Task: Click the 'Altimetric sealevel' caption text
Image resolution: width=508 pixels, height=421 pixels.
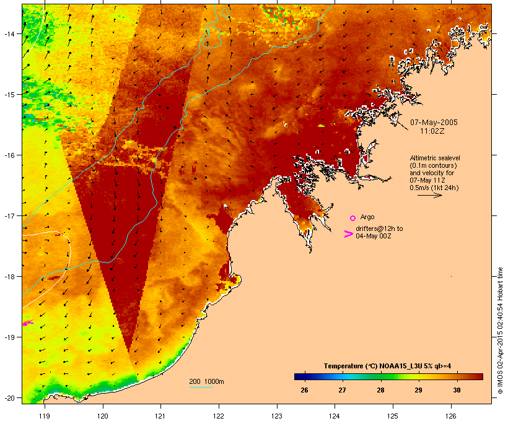Action: [x=435, y=158]
